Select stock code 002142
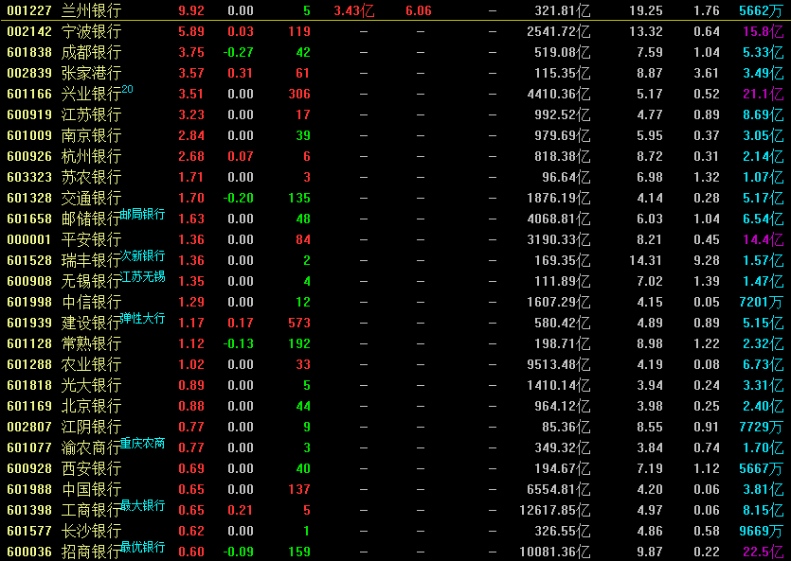Screen dimensions: 791x561 [x=29, y=31]
